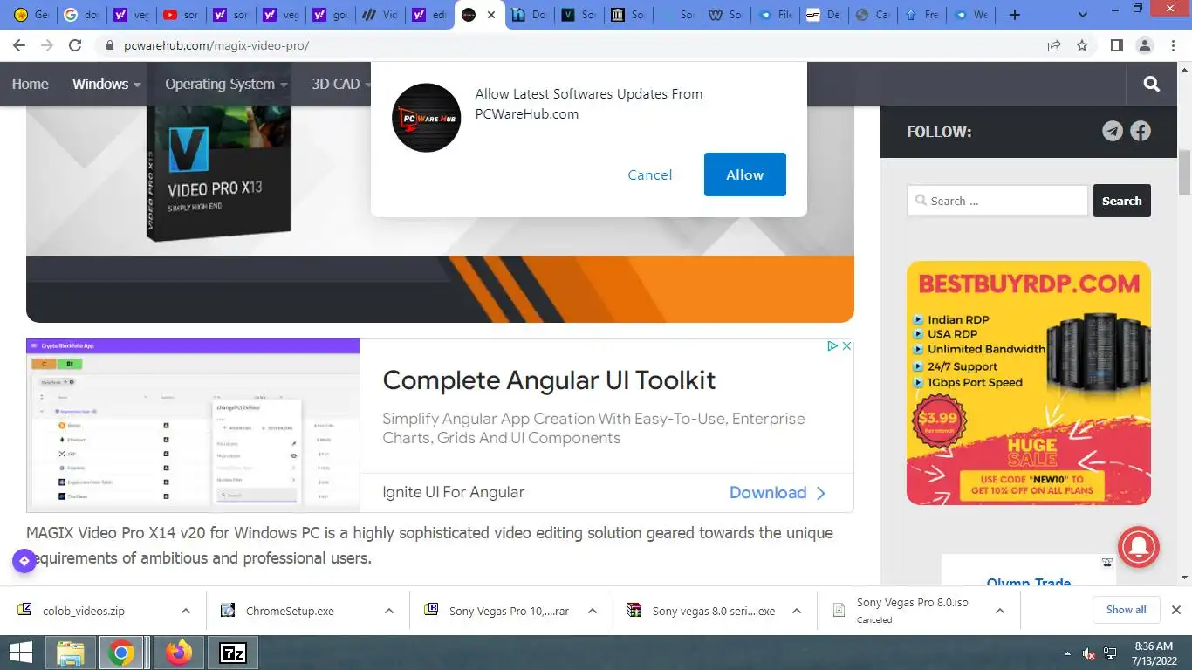Toggle the browser side panel icon
Image resolution: width=1192 pixels, height=670 pixels.
coord(1116,45)
